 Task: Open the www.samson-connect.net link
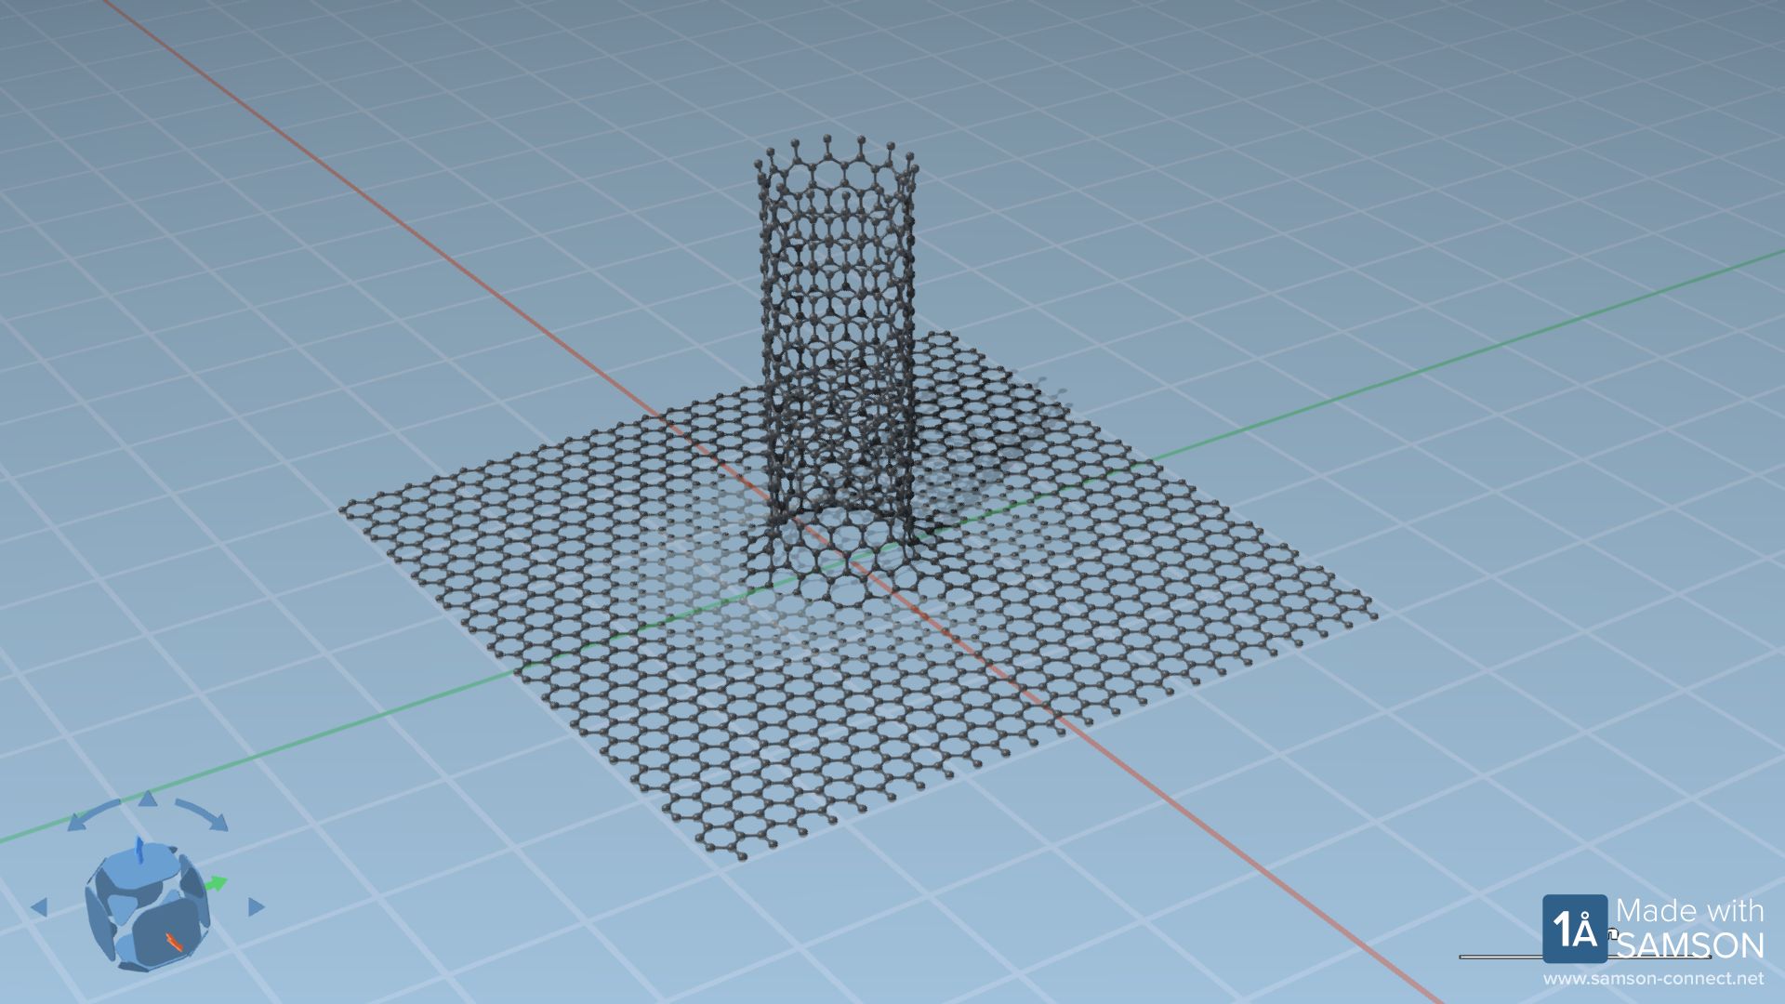[1653, 979]
